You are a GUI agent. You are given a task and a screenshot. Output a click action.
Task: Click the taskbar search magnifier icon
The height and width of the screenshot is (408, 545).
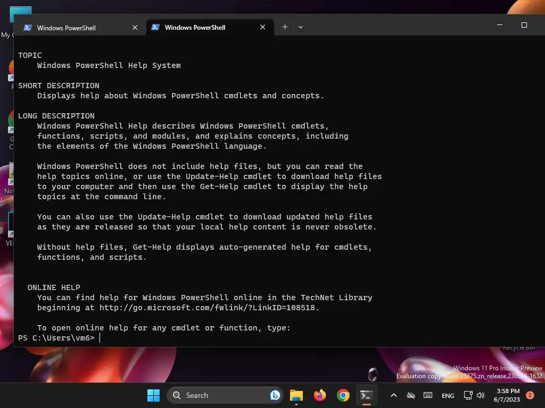[x=177, y=395]
